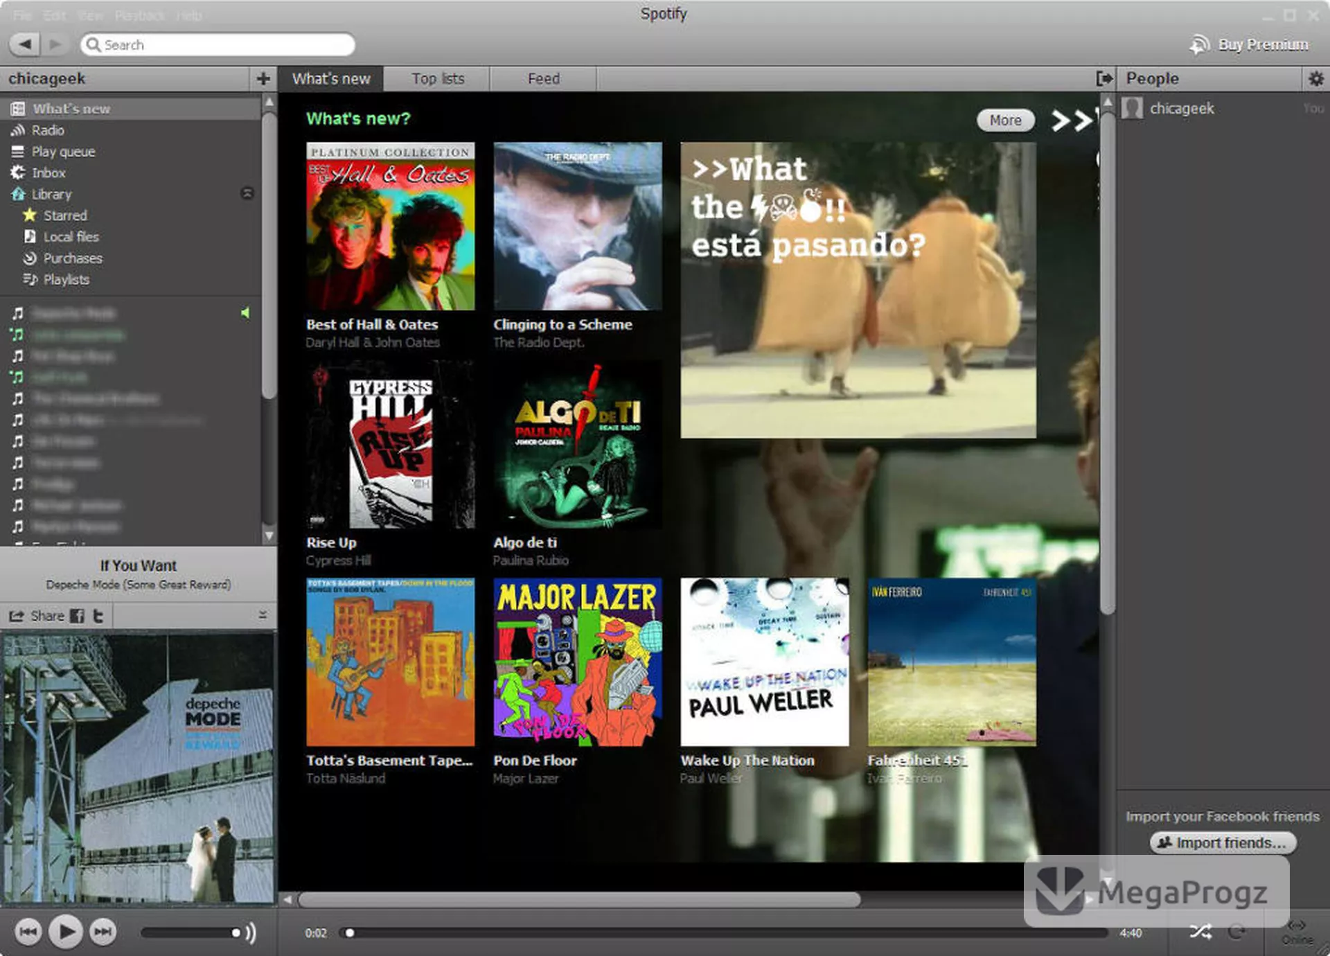Image resolution: width=1330 pixels, height=956 pixels.
Task: Toggle shuffle mode
Action: click(1200, 932)
